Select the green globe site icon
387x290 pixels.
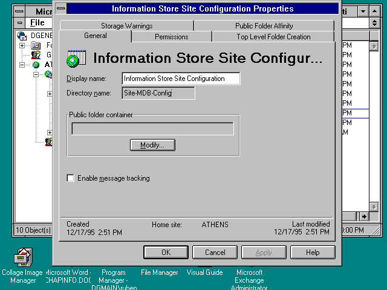coord(36,65)
